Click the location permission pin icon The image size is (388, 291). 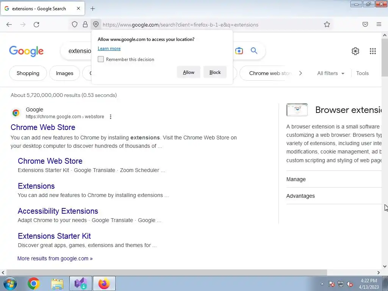(x=96, y=24)
